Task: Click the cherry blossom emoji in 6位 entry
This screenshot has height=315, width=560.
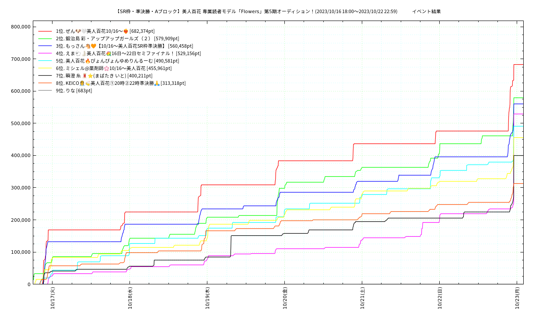Action: click(x=106, y=68)
